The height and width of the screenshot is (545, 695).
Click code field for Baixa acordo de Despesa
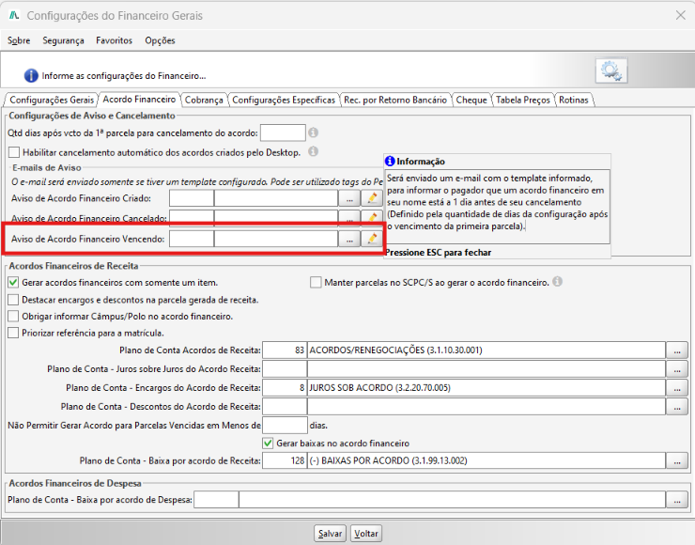pyautogui.click(x=216, y=499)
